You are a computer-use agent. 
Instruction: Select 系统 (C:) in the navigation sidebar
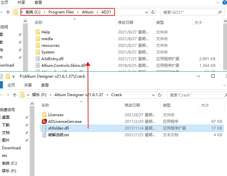9,163
